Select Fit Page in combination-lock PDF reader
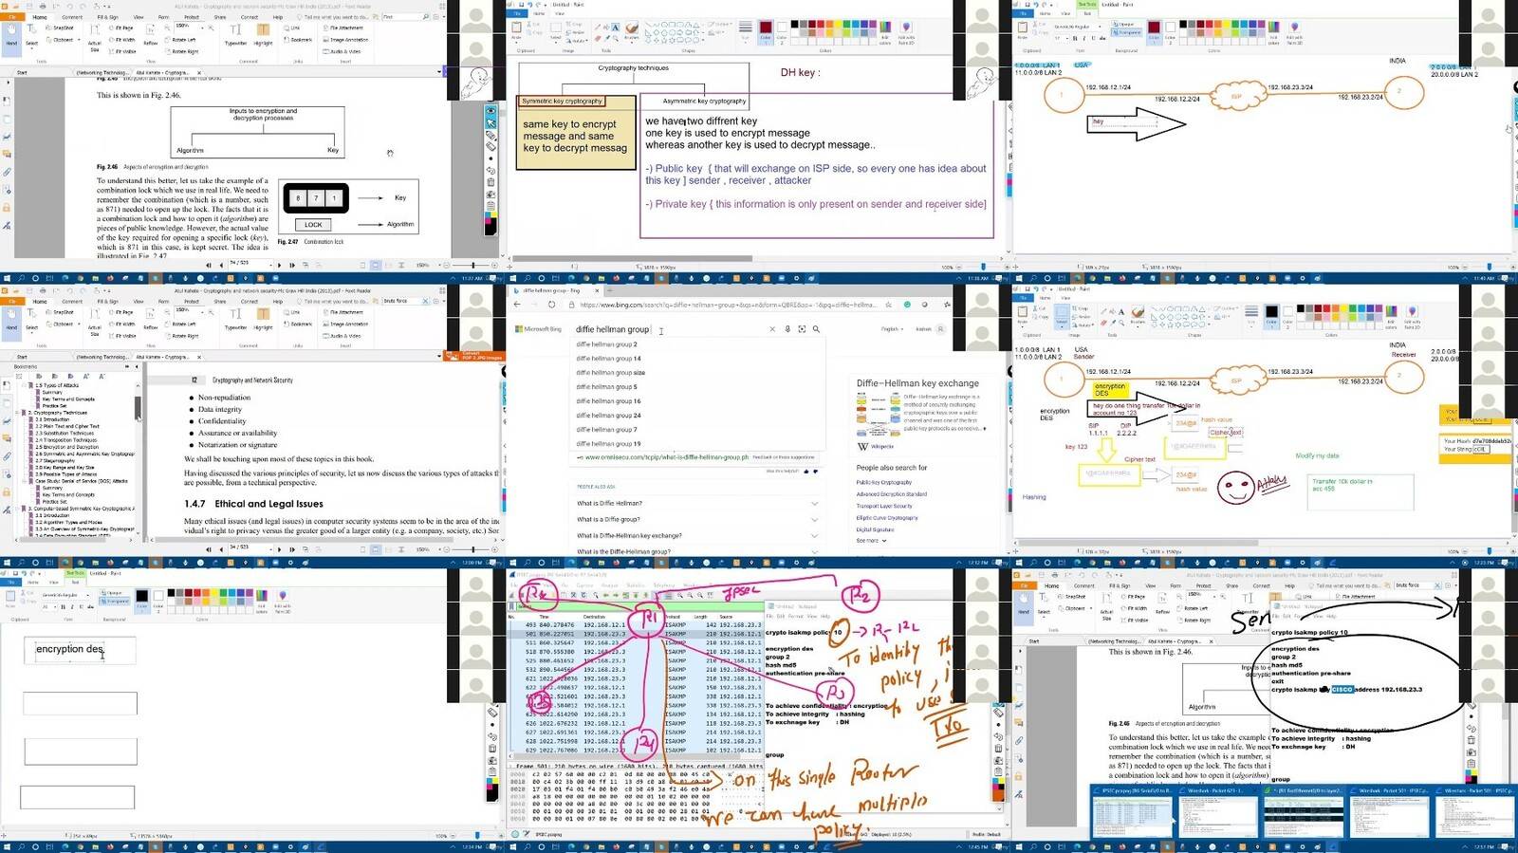1518x853 pixels. pyautogui.click(x=121, y=28)
